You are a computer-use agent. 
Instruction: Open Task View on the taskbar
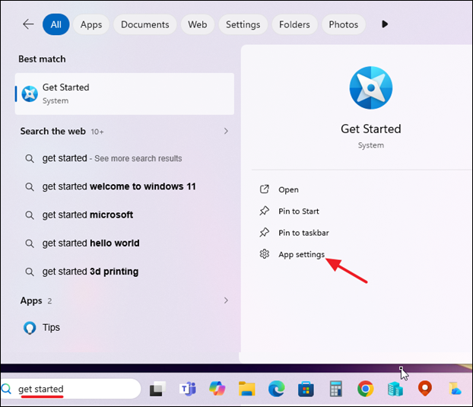coord(157,389)
